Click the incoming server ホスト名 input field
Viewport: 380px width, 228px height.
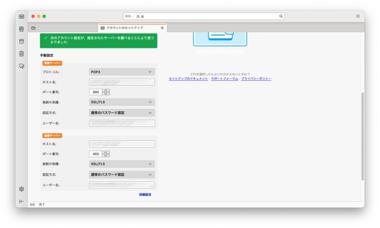point(122,82)
